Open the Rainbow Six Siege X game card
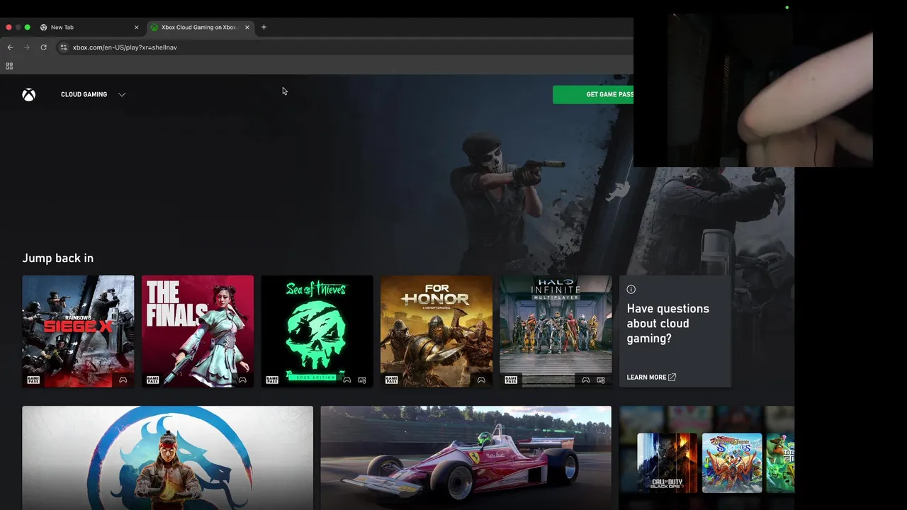Image resolution: width=907 pixels, height=510 pixels. [78, 331]
